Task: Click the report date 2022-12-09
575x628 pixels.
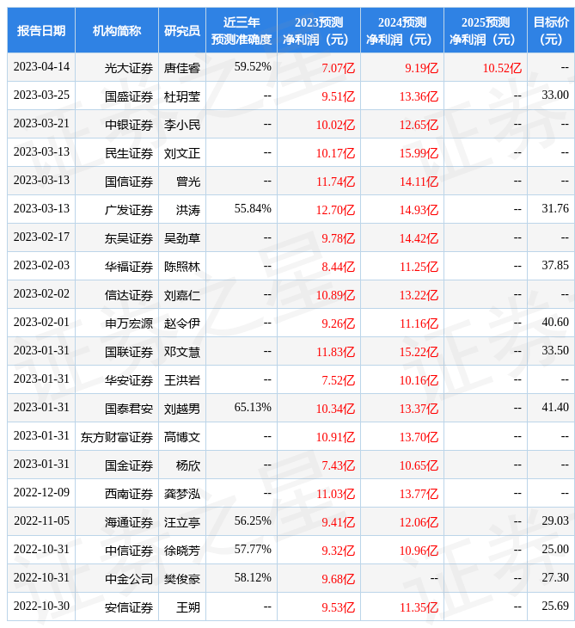Action: tap(41, 493)
